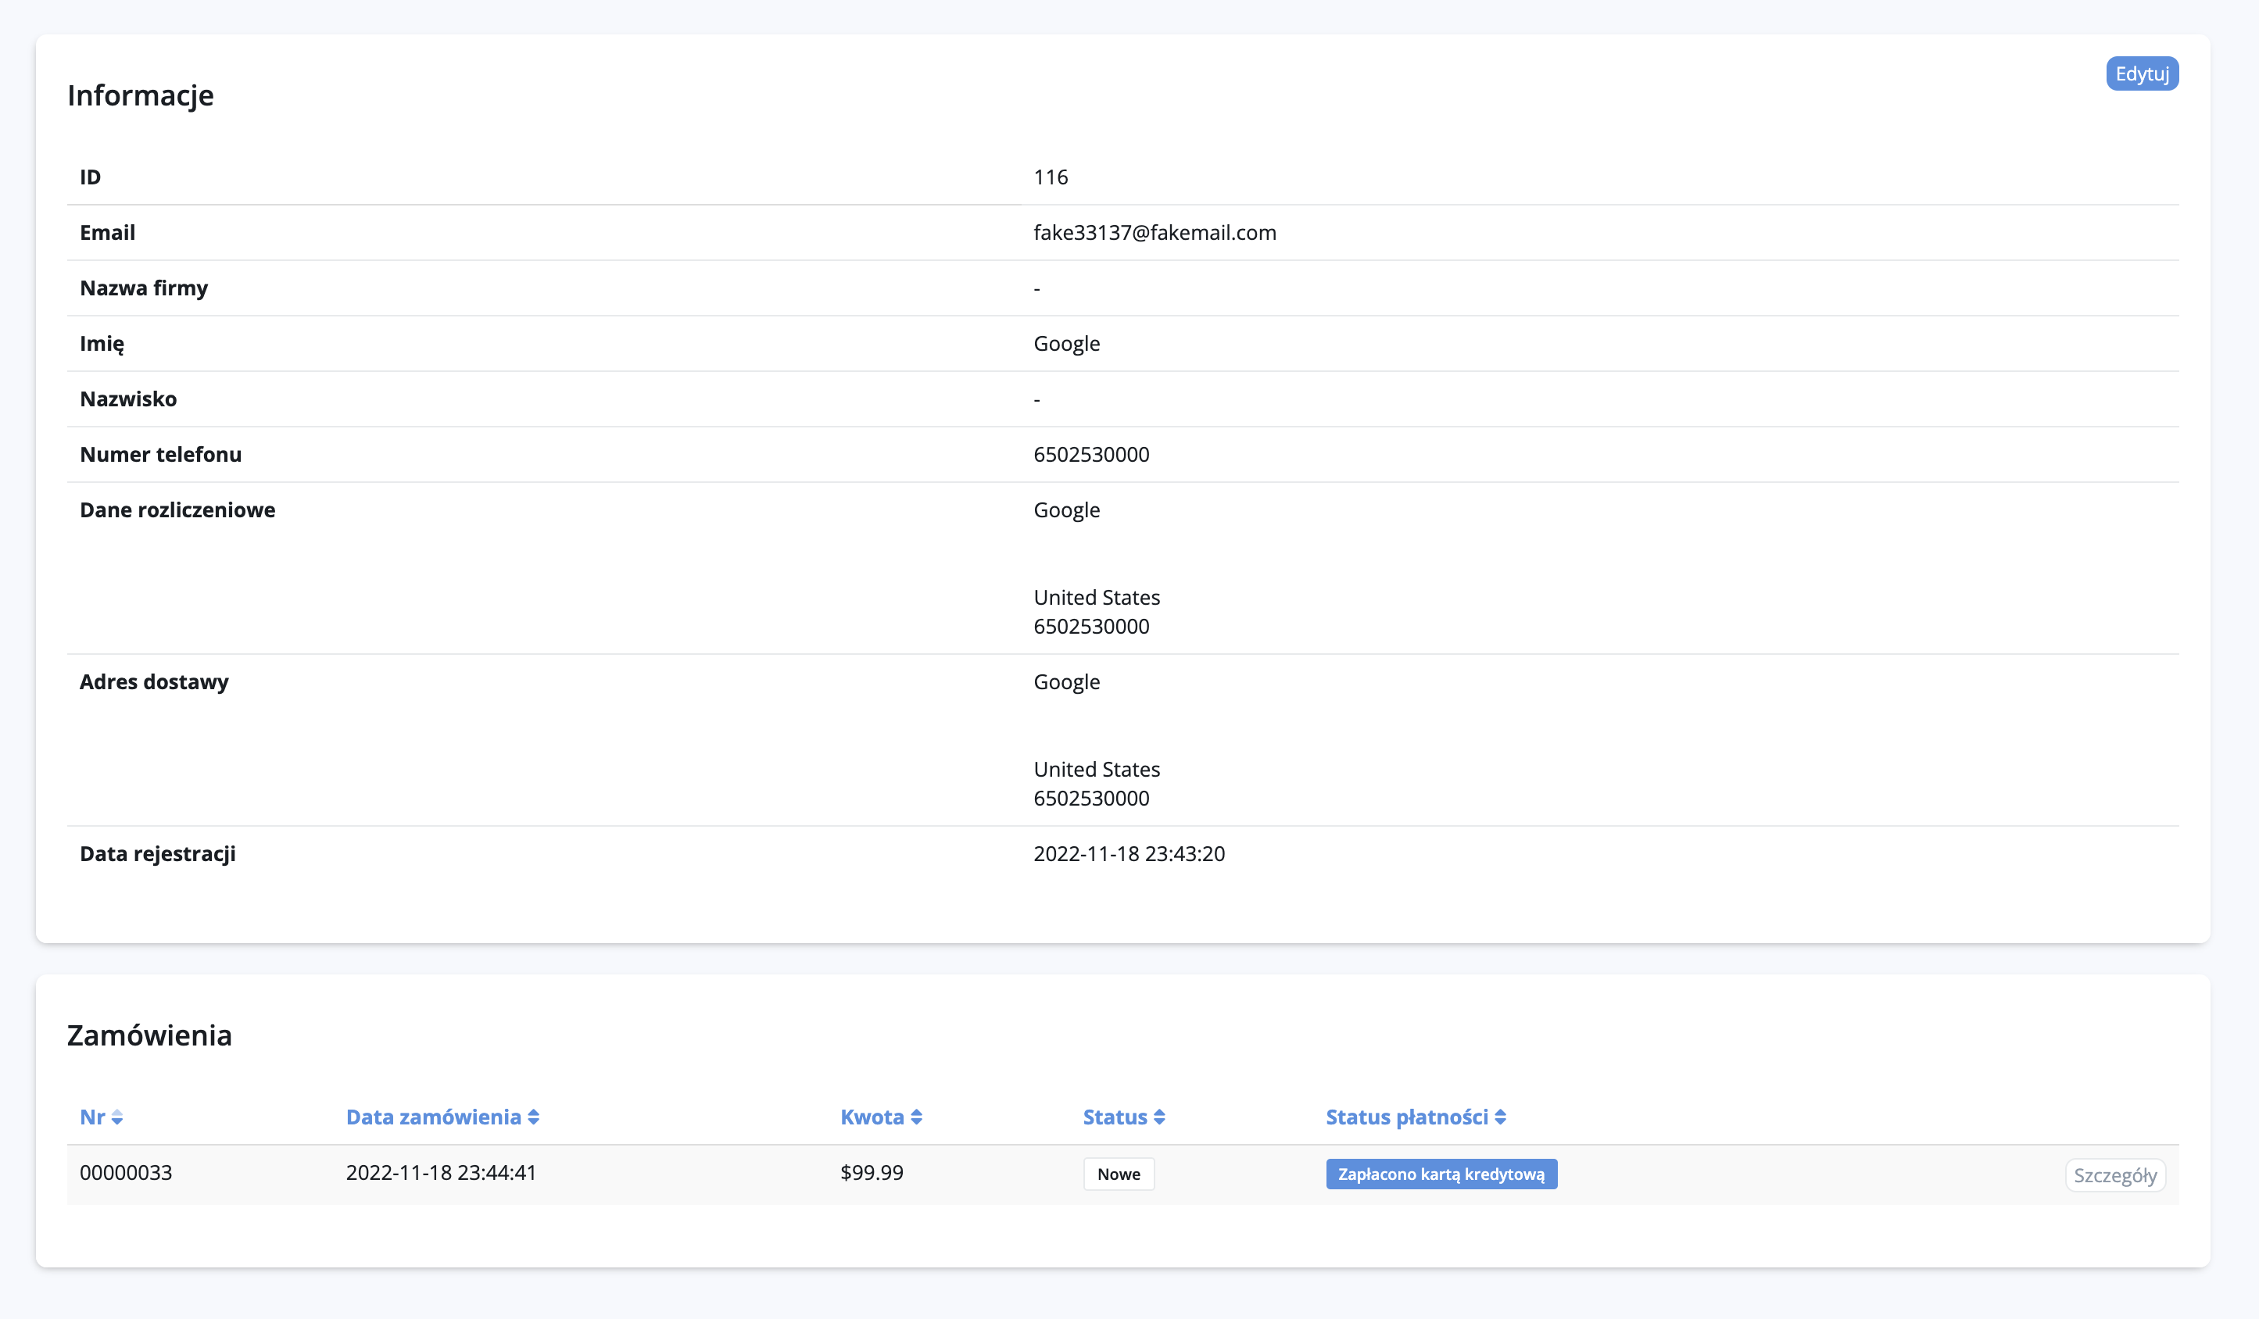Sort orders by the Nr column label
Image resolution: width=2259 pixels, height=1319 pixels.
[92, 1117]
